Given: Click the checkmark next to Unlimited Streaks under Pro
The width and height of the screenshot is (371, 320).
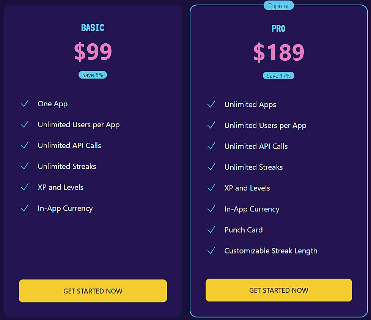Looking at the screenshot, I should point(211,167).
